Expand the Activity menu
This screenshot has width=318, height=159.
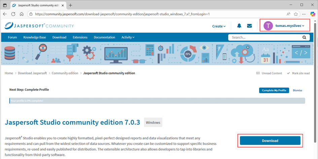(x=128, y=37)
